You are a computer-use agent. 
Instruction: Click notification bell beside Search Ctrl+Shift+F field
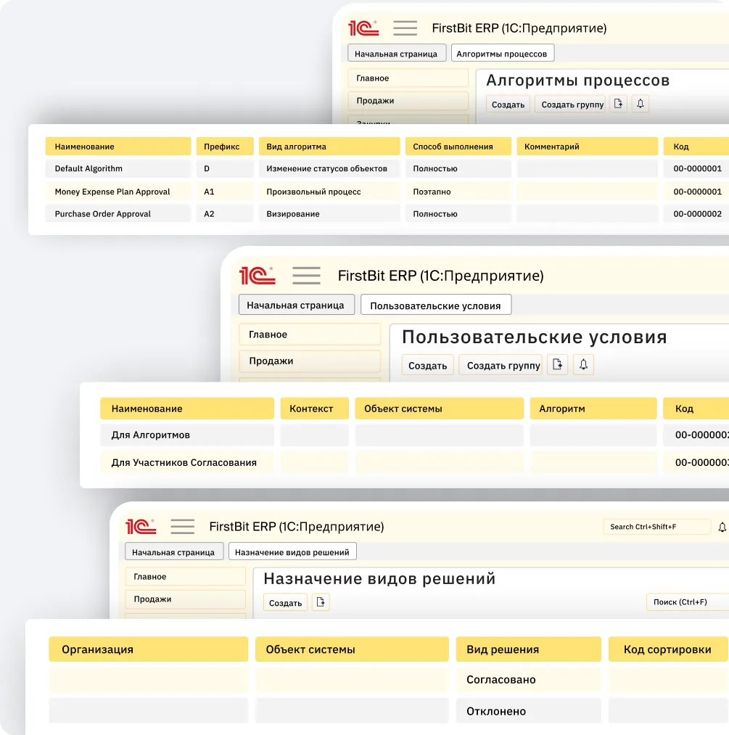721,527
